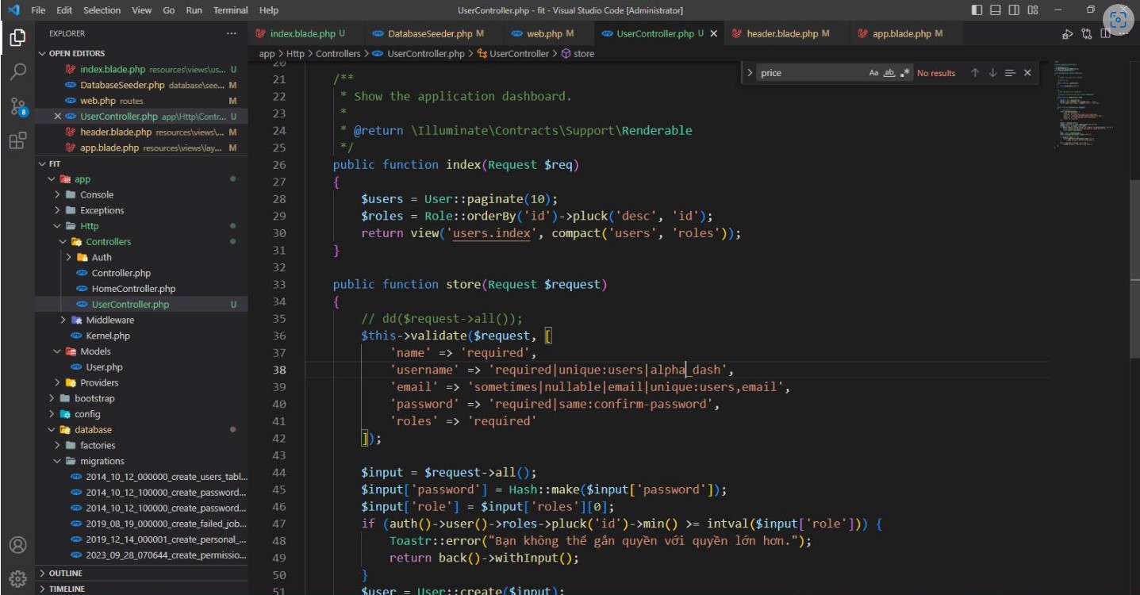
Task: Close the find widget
Action: [x=1027, y=73]
